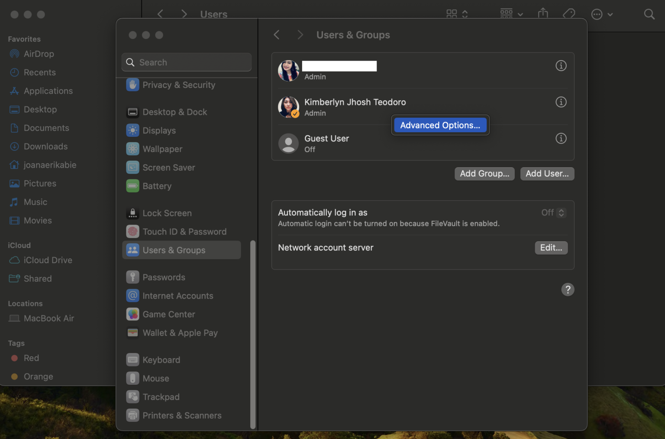Open Internet Accounts settings icon
The width and height of the screenshot is (665, 439).
click(x=132, y=296)
